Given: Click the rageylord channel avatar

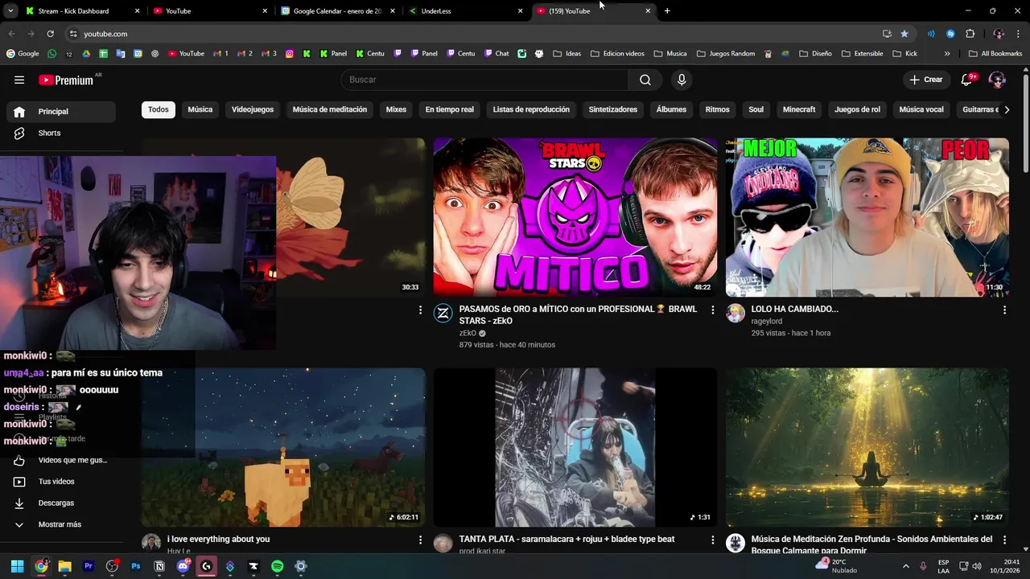Looking at the screenshot, I should [x=735, y=313].
